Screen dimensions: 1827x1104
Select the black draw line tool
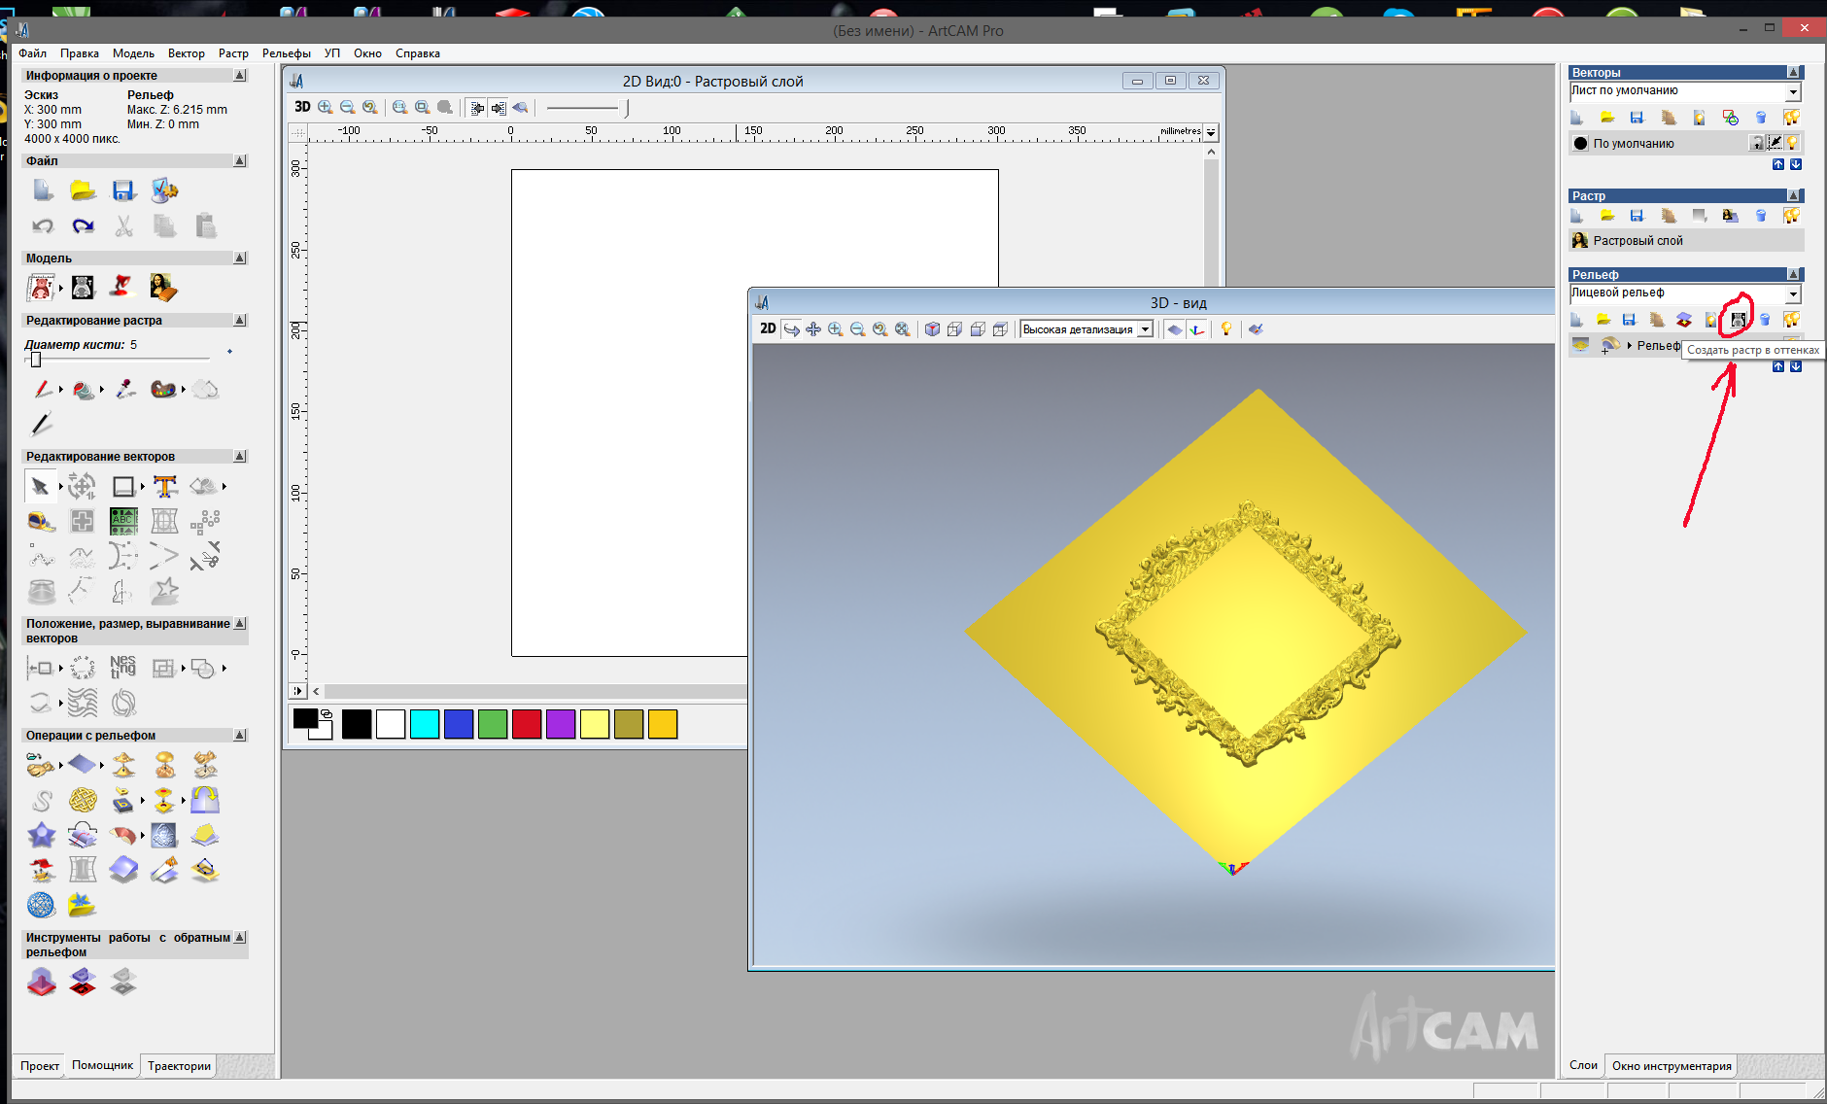click(x=41, y=424)
